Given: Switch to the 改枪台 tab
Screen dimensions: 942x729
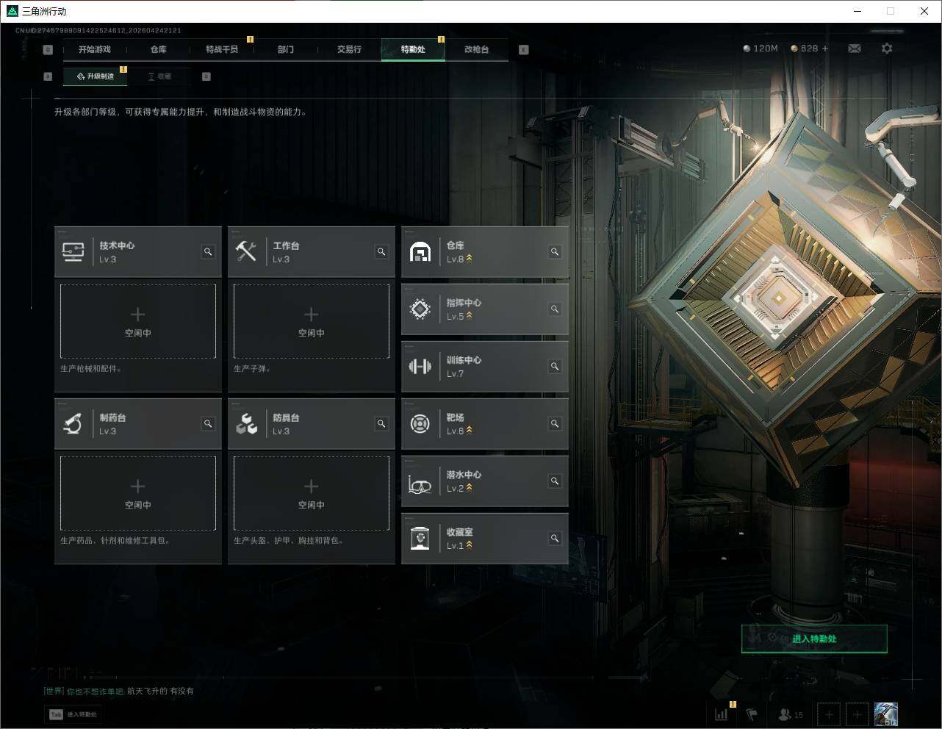Looking at the screenshot, I should (476, 49).
